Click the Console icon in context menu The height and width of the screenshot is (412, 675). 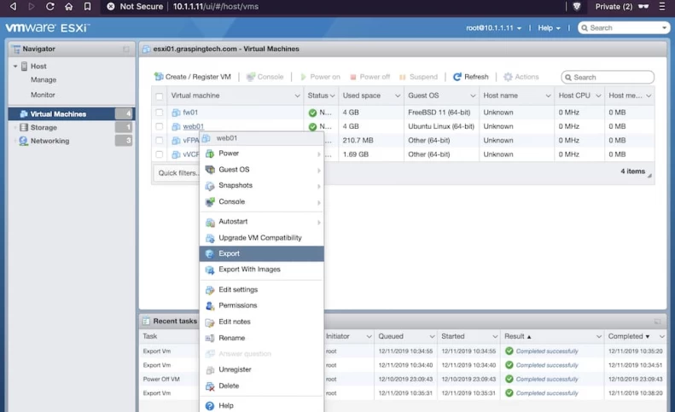210,202
